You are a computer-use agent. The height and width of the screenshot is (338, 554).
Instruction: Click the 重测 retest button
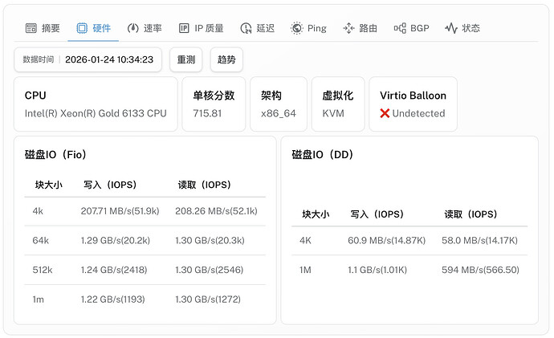tap(186, 59)
